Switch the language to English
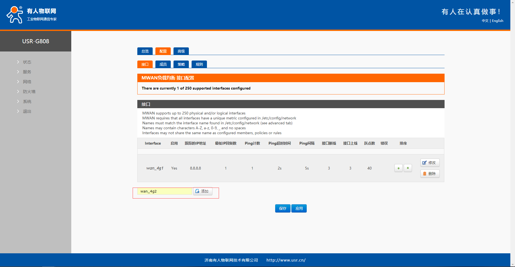 point(497,21)
